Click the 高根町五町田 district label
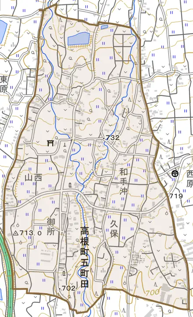Image resolution: width=193 pixels, height=317 pixels. pos(85,258)
